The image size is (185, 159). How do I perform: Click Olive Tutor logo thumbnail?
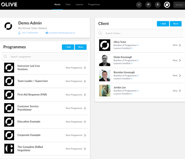[105, 45]
